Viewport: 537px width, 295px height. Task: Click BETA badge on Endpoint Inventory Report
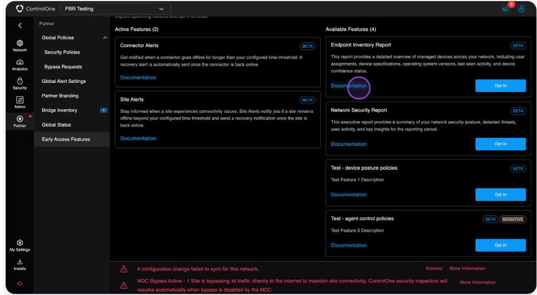click(518, 45)
